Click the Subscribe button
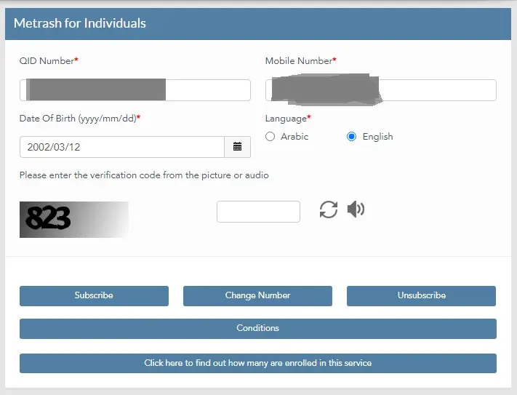 pyautogui.click(x=94, y=296)
